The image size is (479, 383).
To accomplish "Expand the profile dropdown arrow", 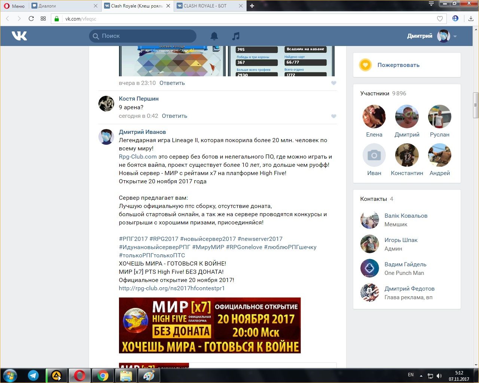I will pyautogui.click(x=455, y=36).
